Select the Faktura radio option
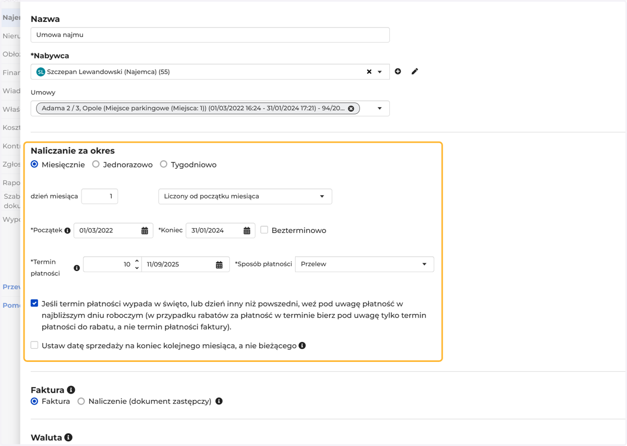This screenshot has width=627, height=446. point(34,401)
